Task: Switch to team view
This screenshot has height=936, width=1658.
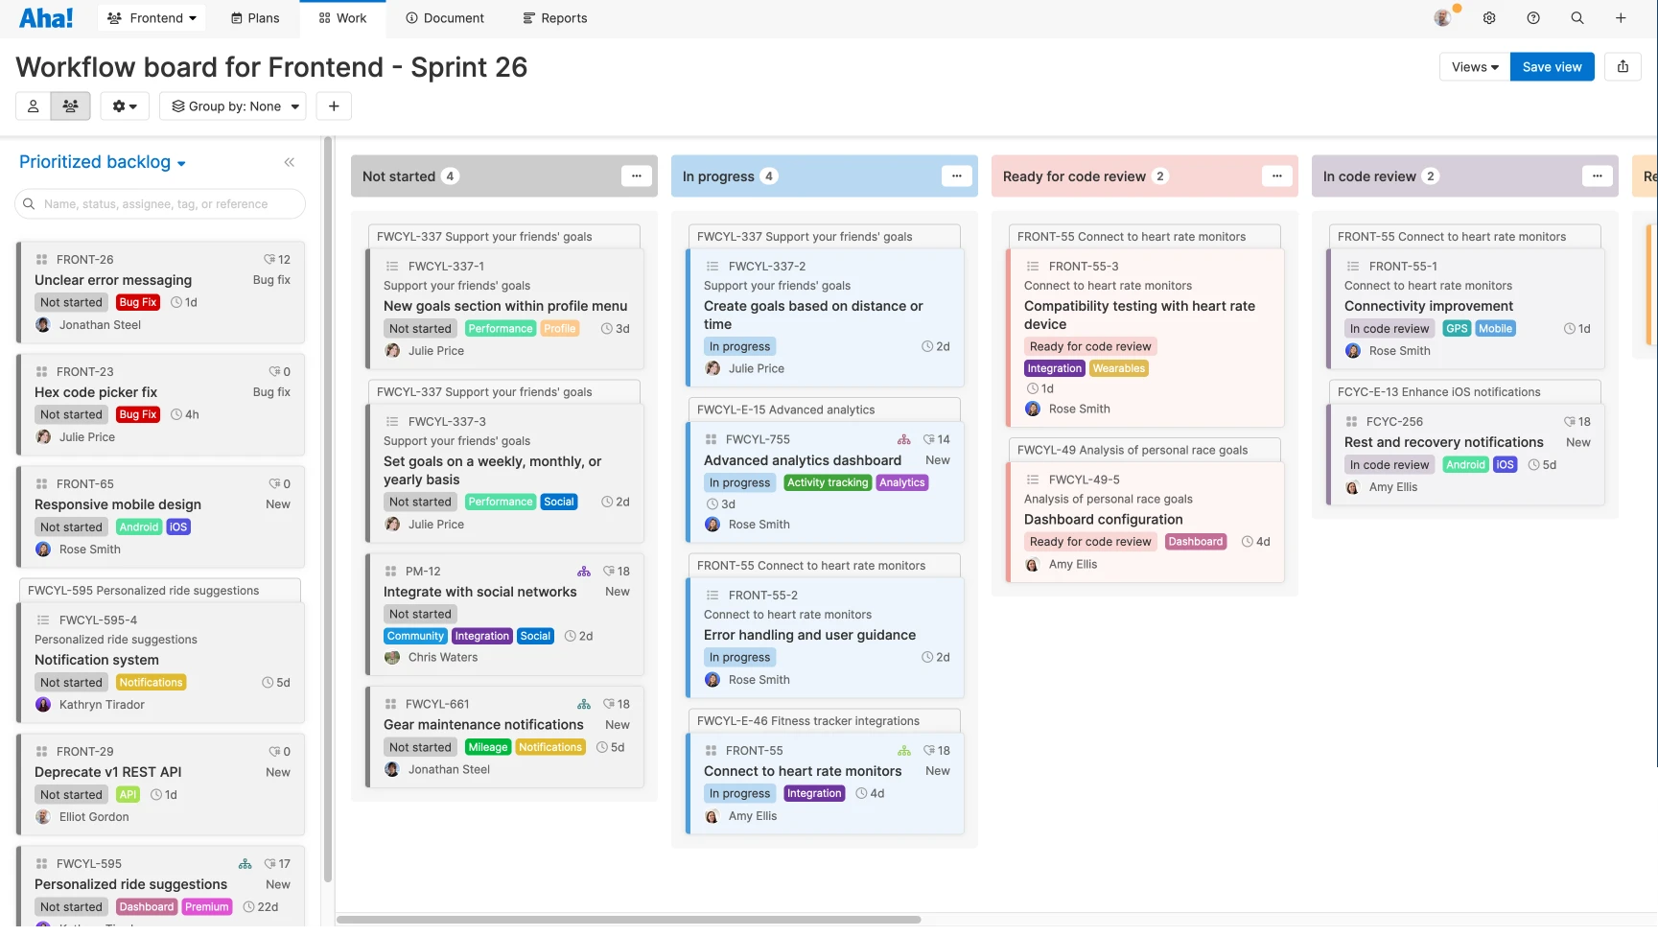Action: pos(70,105)
